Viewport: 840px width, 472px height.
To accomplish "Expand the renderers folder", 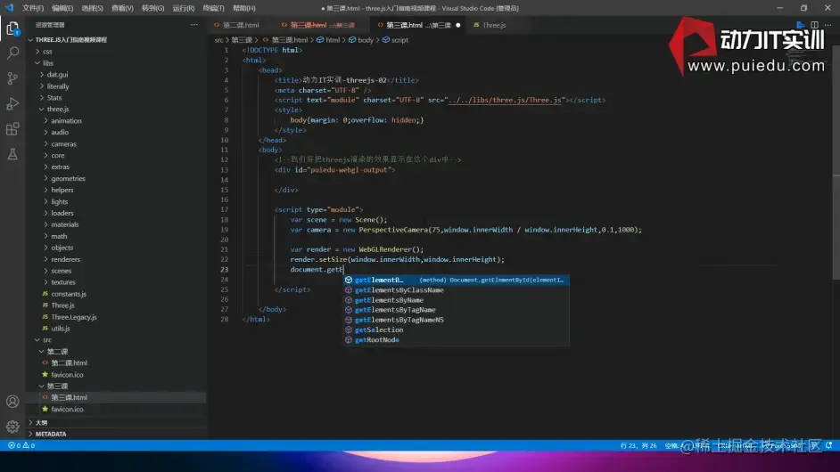I will [65, 259].
